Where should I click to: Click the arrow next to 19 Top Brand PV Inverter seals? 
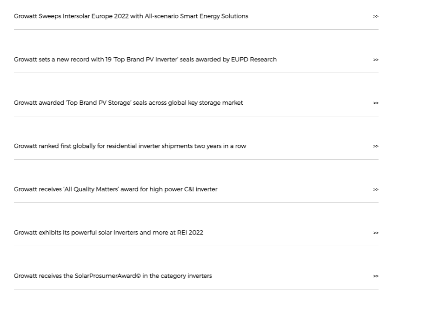(x=376, y=60)
